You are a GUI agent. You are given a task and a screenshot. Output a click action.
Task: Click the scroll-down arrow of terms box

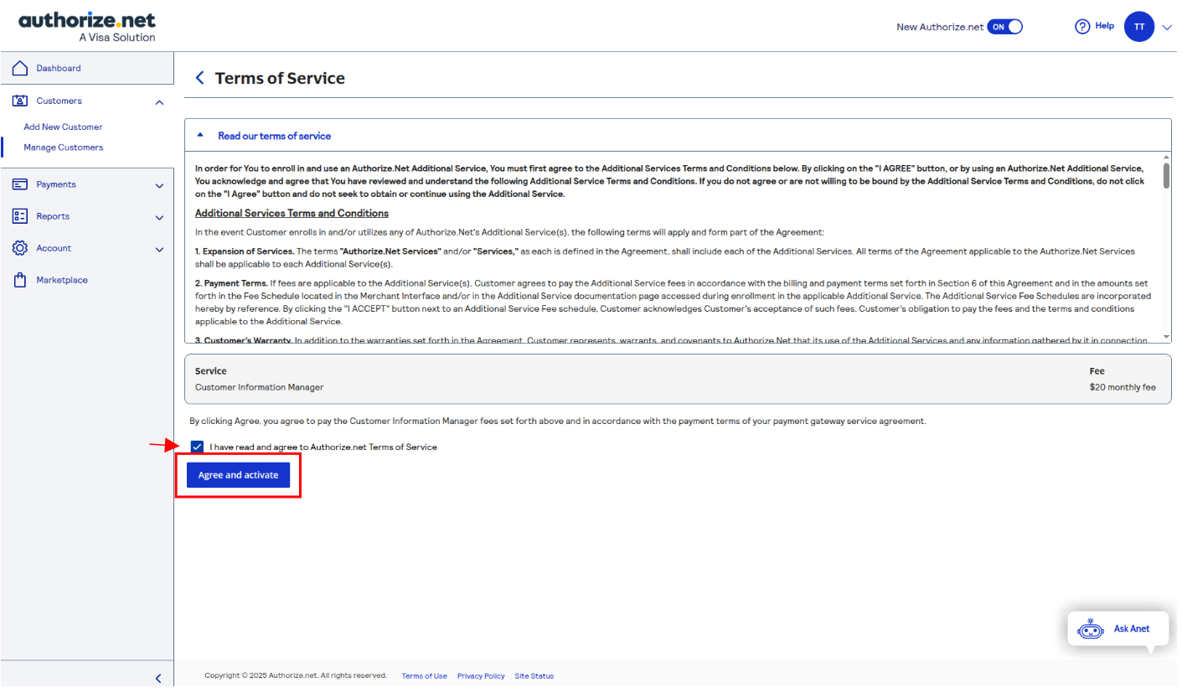(x=1166, y=337)
